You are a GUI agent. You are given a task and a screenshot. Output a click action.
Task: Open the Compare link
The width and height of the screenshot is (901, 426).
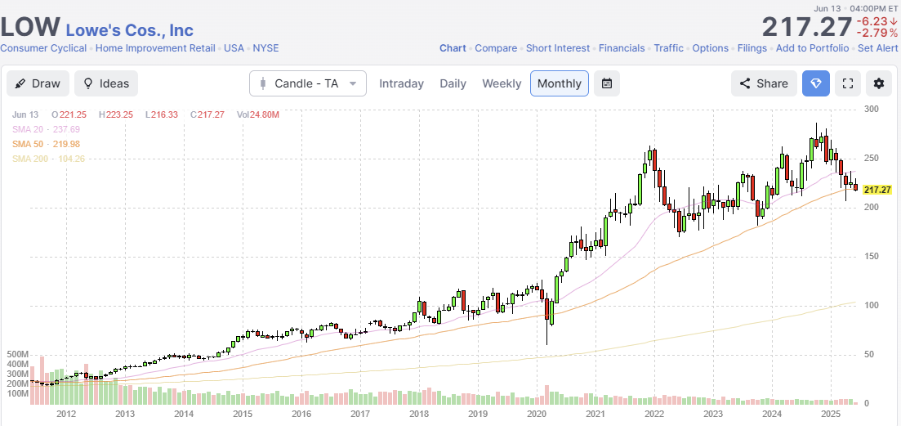(x=496, y=48)
